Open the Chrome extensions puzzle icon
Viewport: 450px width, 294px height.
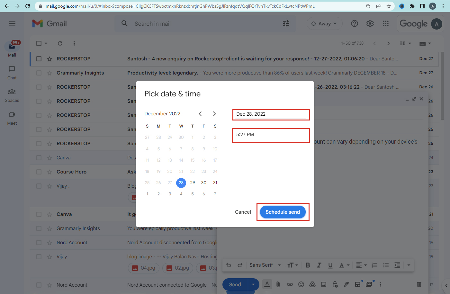(412, 6)
